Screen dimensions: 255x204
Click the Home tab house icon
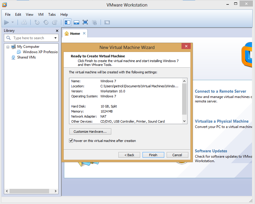pos(67,34)
